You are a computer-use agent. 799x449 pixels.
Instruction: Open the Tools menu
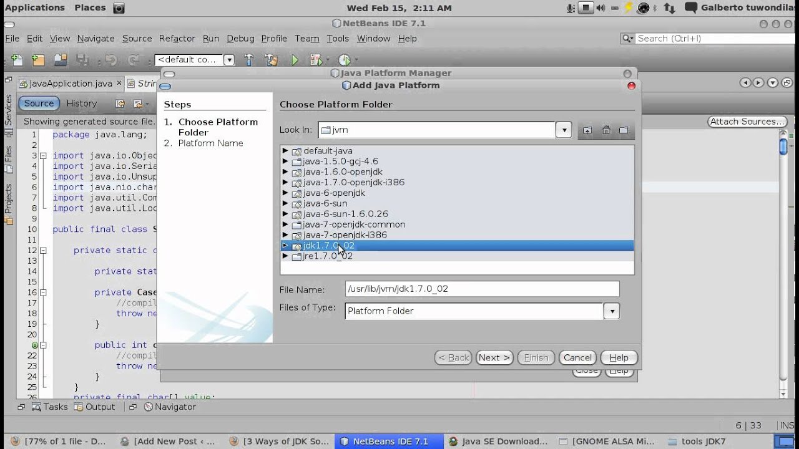tap(338, 39)
